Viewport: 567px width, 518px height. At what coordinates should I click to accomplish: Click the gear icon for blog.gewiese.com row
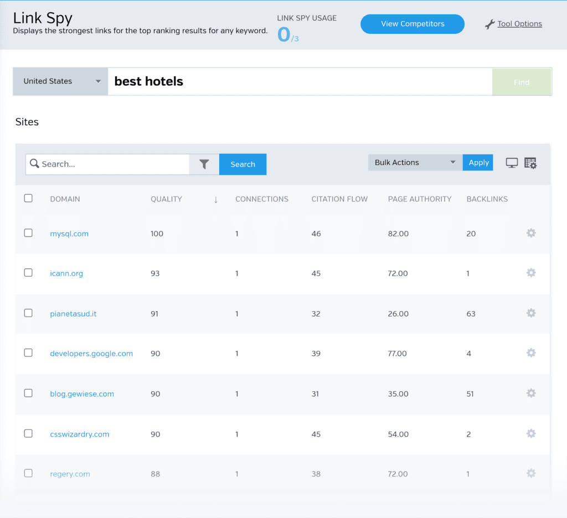point(531,393)
